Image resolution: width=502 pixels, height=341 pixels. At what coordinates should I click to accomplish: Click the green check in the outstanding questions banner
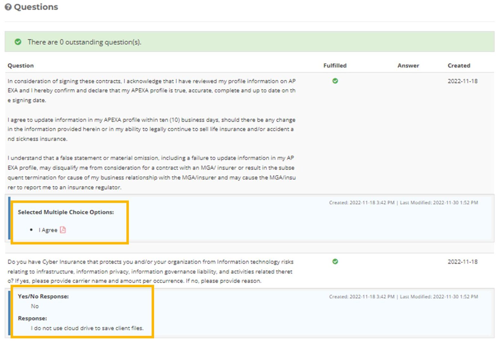(x=18, y=42)
